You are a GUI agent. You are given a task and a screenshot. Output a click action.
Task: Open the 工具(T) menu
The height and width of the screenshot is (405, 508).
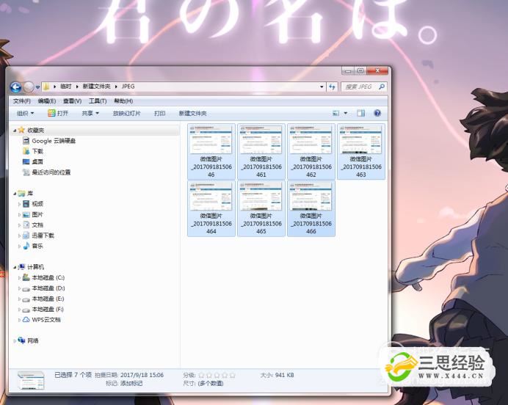(98, 101)
